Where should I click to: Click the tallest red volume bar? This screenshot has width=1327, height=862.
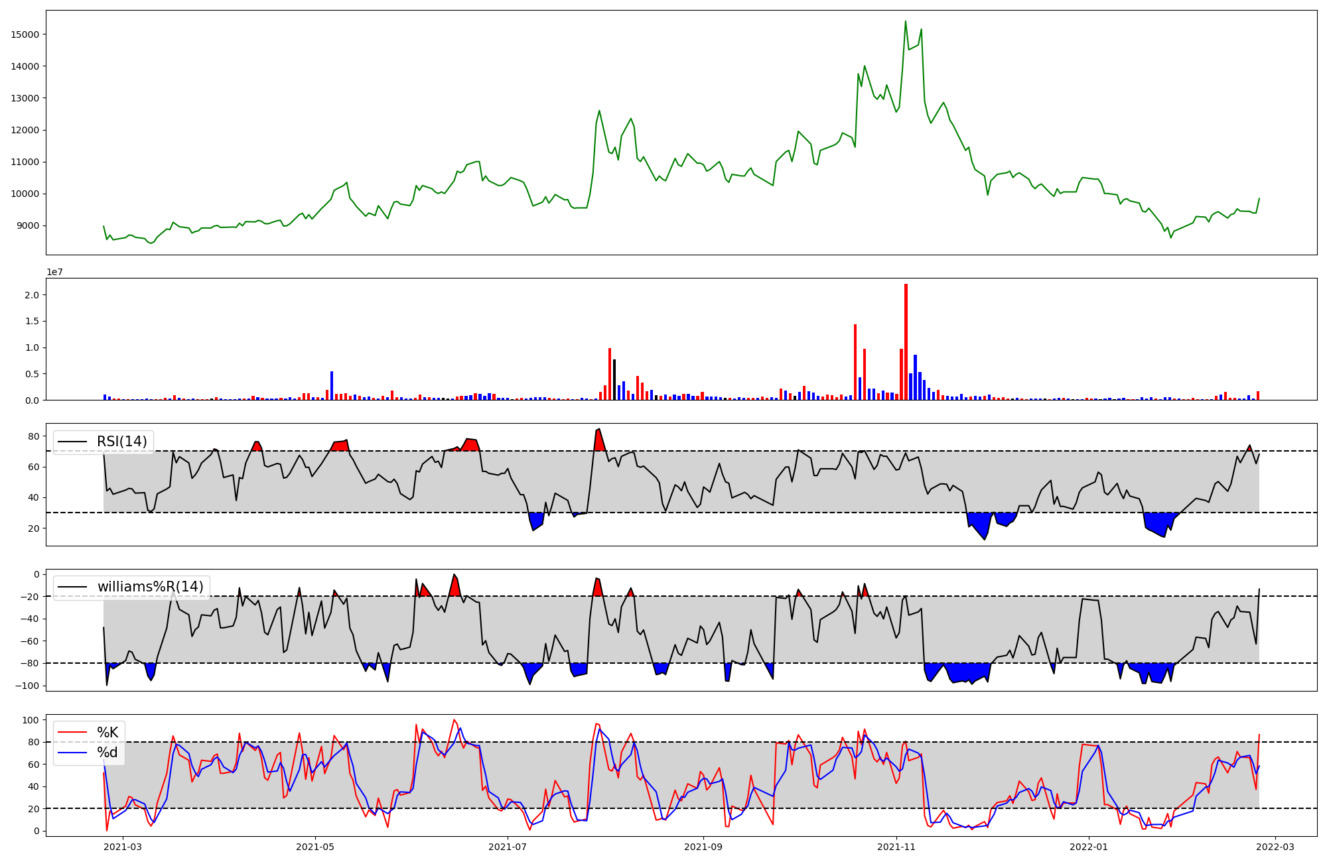(x=906, y=341)
